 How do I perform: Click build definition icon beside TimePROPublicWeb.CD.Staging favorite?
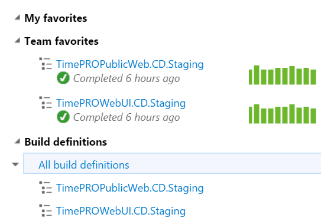46,64
